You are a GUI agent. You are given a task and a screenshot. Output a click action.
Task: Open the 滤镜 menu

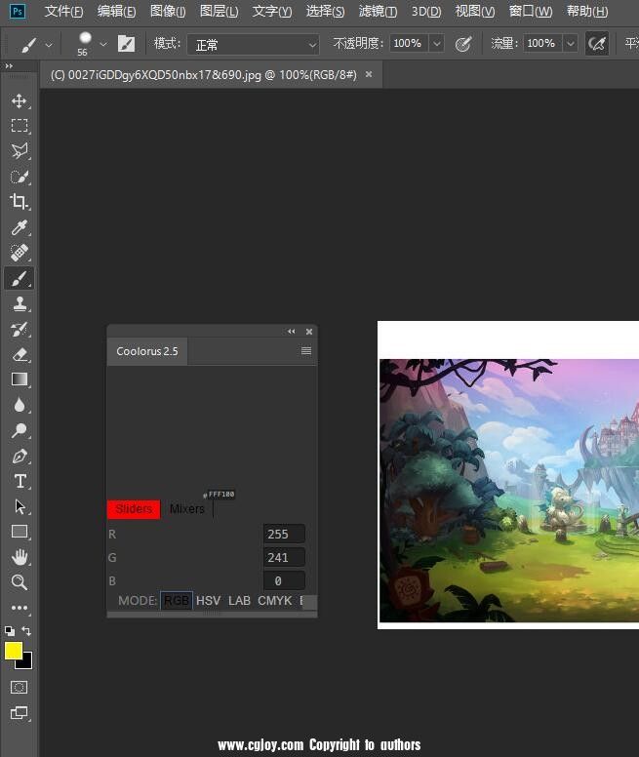coord(378,11)
